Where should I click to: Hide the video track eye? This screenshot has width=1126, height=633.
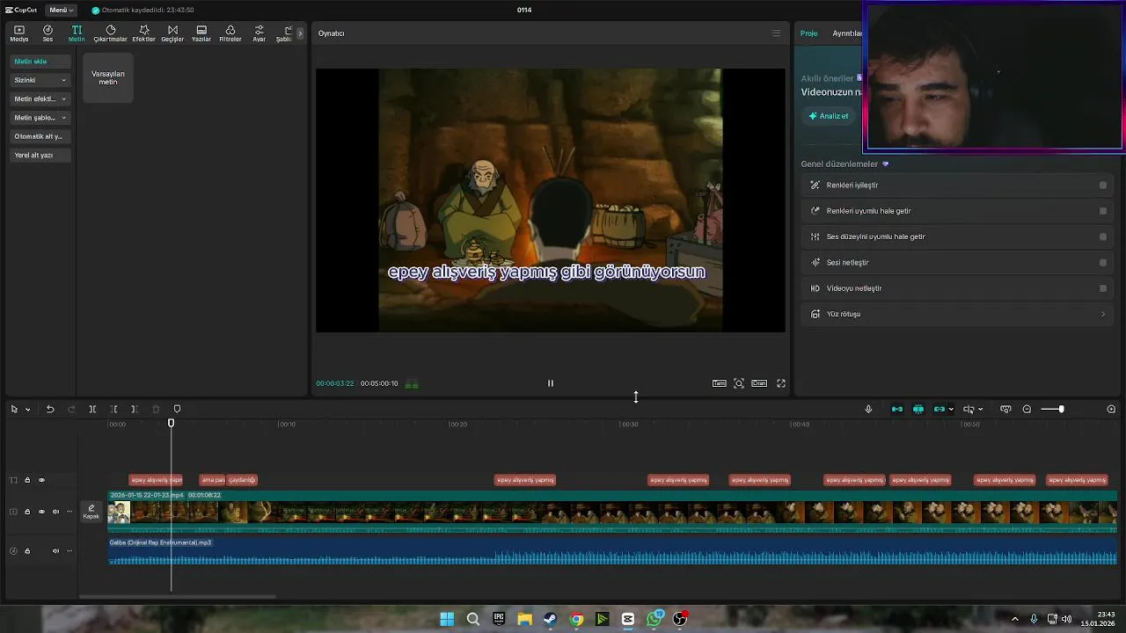pyautogui.click(x=41, y=512)
